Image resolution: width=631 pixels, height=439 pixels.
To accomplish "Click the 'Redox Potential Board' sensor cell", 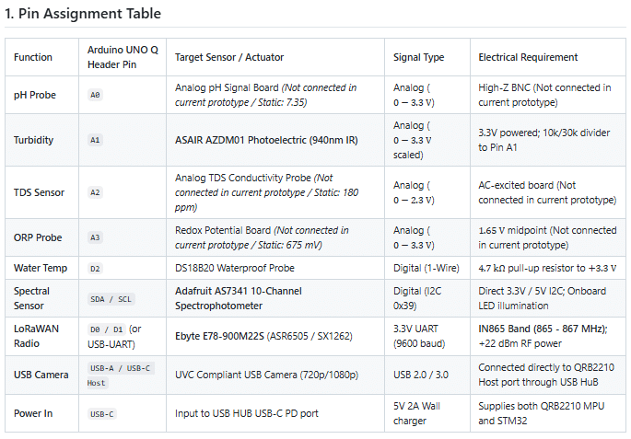I will (x=275, y=237).
